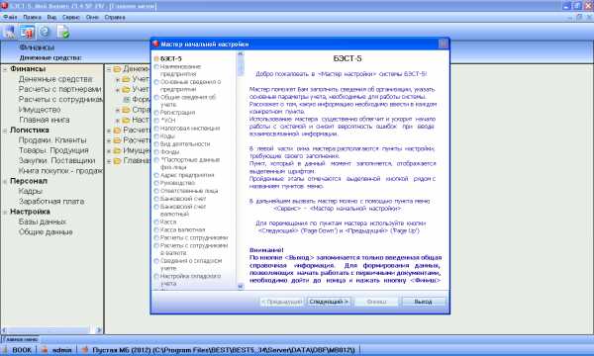The image size is (594, 356).
Task: Select Товары. Продукция item
Action: tap(53, 150)
